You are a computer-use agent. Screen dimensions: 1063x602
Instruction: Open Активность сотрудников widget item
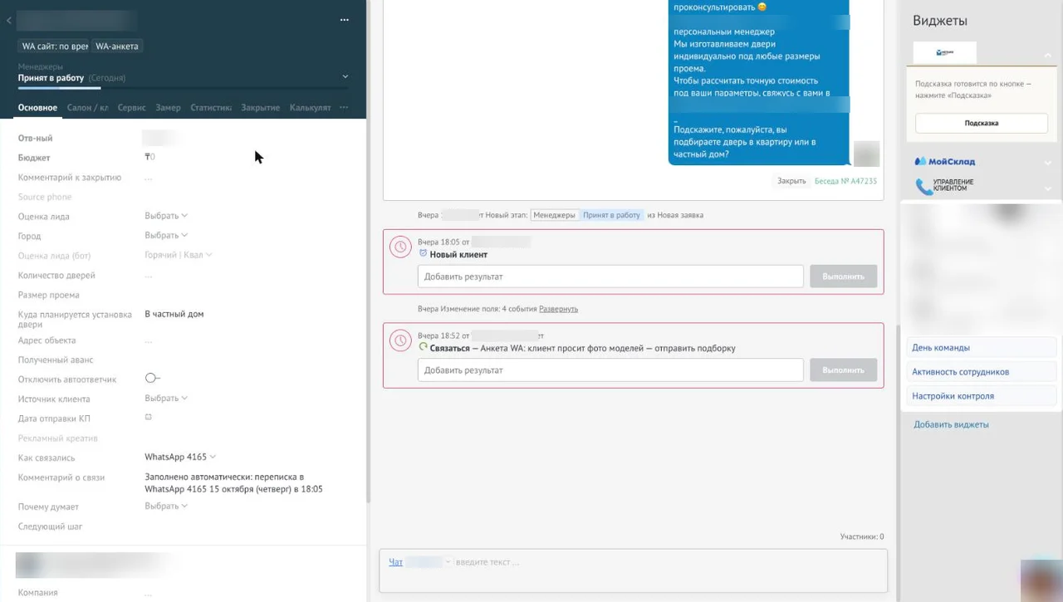click(981, 372)
